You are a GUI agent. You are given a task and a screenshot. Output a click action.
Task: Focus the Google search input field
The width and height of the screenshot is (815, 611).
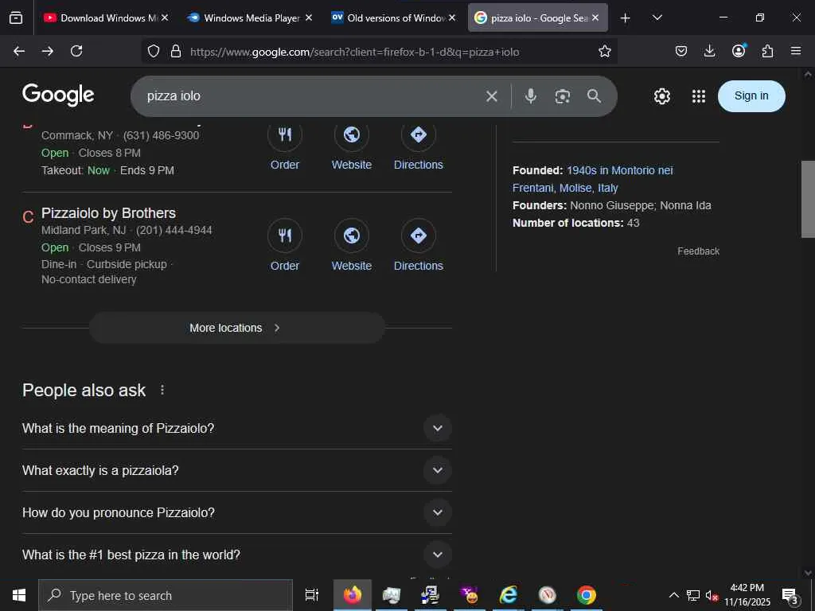click(312, 96)
